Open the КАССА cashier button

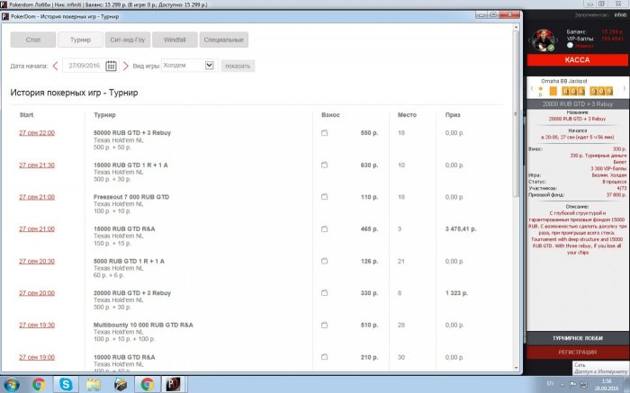point(577,60)
